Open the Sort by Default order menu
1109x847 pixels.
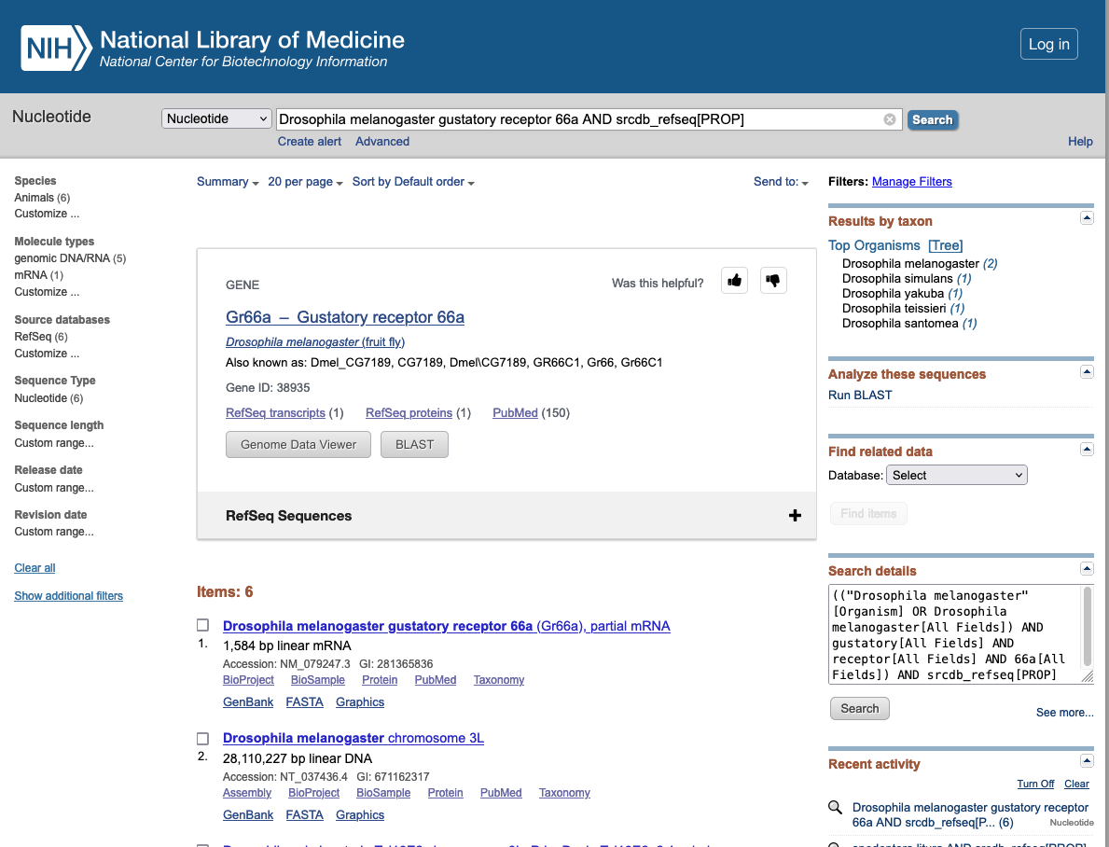point(413,182)
